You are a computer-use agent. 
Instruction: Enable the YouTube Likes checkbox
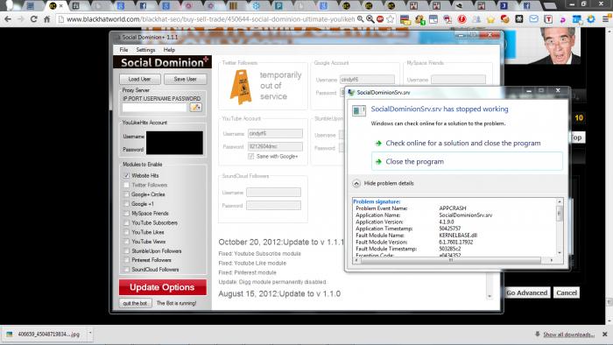(x=126, y=232)
